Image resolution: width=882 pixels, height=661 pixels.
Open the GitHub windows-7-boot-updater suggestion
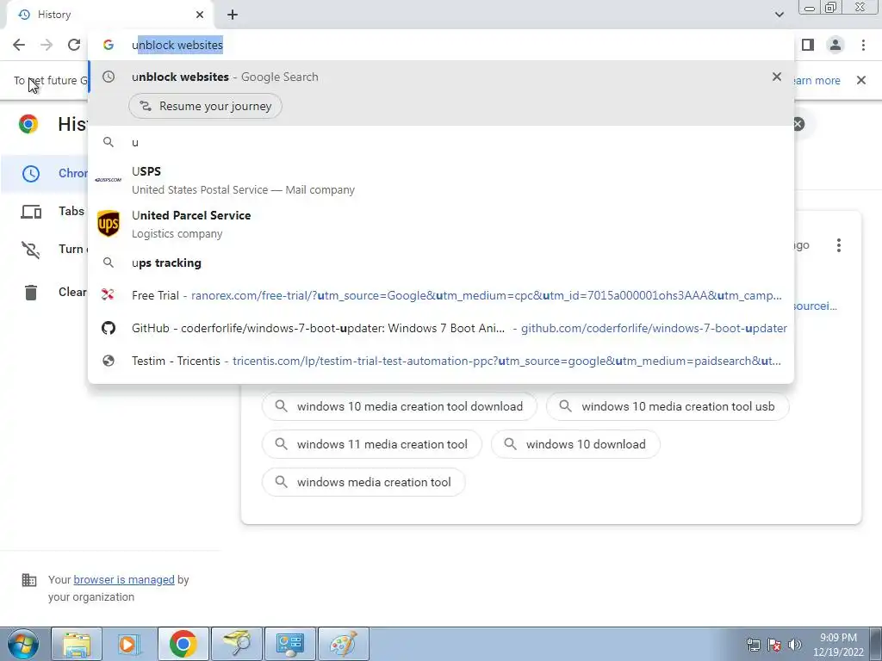(x=441, y=328)
